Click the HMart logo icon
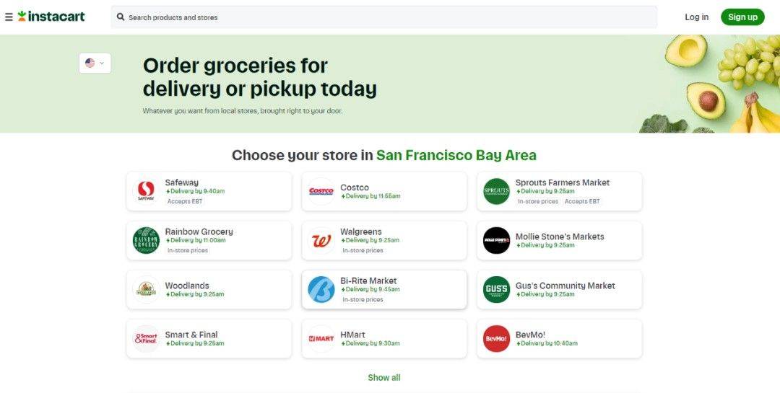The image size is (780, 393). pos(321,338)
